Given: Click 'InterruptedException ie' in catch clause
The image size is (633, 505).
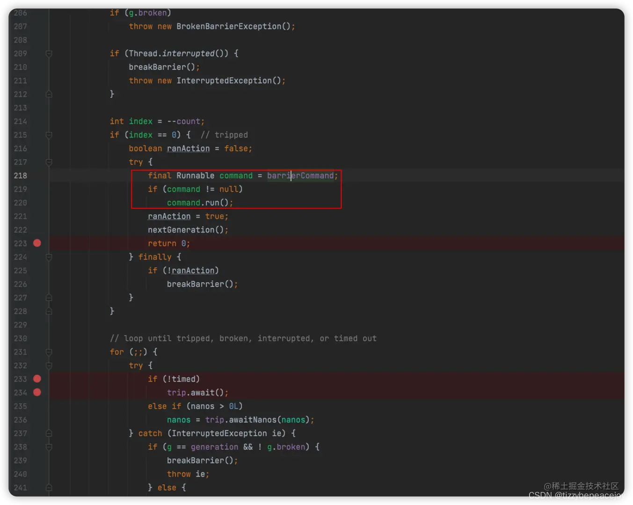Looking at the screenshot, I should tap(226, 433).
